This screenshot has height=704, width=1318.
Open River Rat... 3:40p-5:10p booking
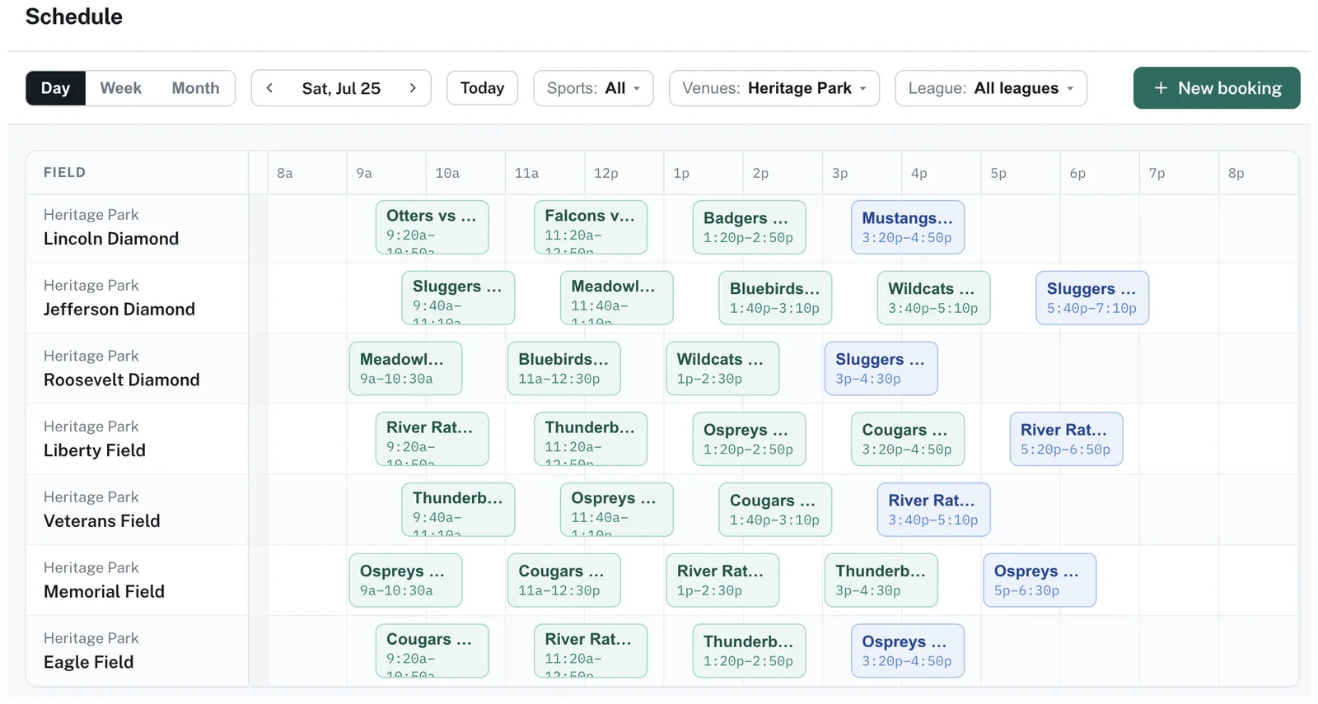click(934, 510)
